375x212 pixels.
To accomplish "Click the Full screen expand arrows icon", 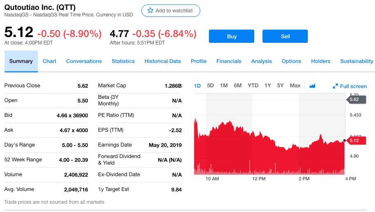I will (335, 86).
